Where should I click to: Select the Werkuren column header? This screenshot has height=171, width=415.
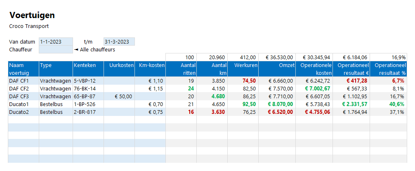coord(243,65)
